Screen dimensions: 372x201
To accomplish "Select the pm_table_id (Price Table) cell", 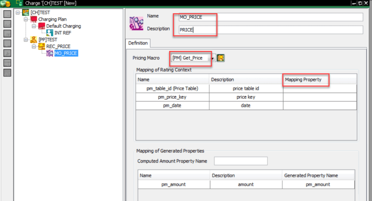I will [x=172, y=89].
